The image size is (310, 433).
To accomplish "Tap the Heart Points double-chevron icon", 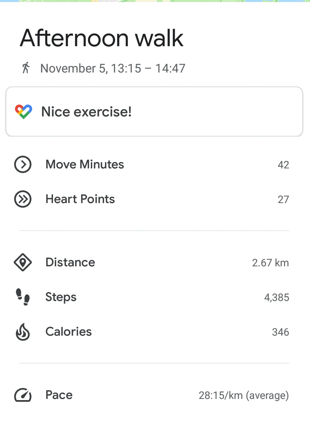I will tap(23, 199).
